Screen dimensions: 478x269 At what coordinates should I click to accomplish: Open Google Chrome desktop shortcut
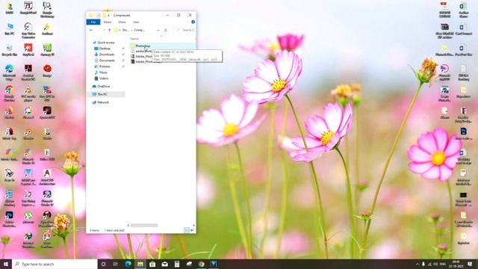coord(9,93)
